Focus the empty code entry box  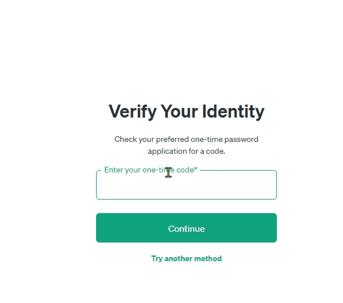point(186,185)
